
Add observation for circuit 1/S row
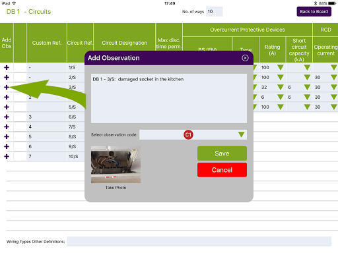(x=7, y=67)
